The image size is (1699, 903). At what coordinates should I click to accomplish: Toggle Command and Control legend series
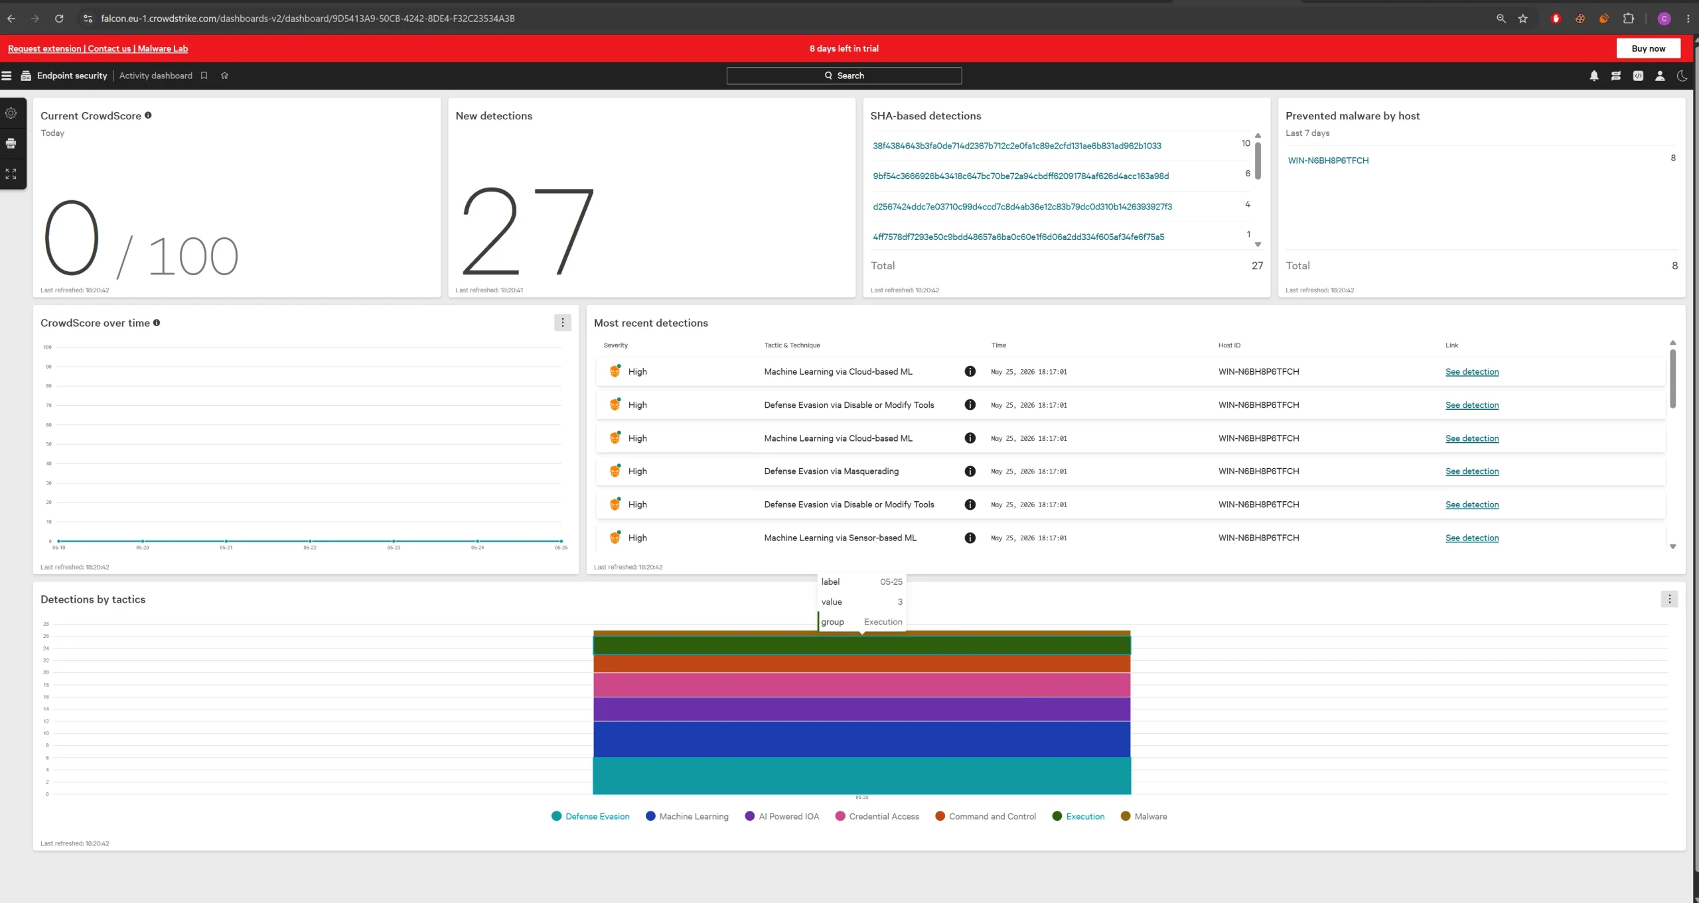pos(986,816)
